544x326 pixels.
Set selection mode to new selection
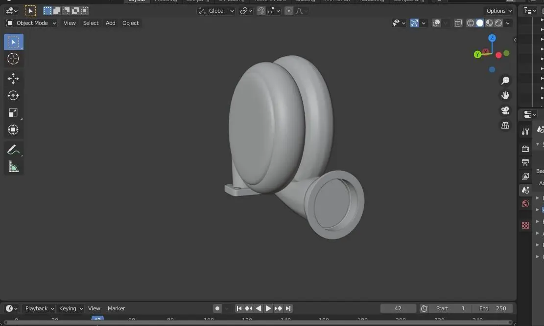pyautogui.click(x=47, y=11)
